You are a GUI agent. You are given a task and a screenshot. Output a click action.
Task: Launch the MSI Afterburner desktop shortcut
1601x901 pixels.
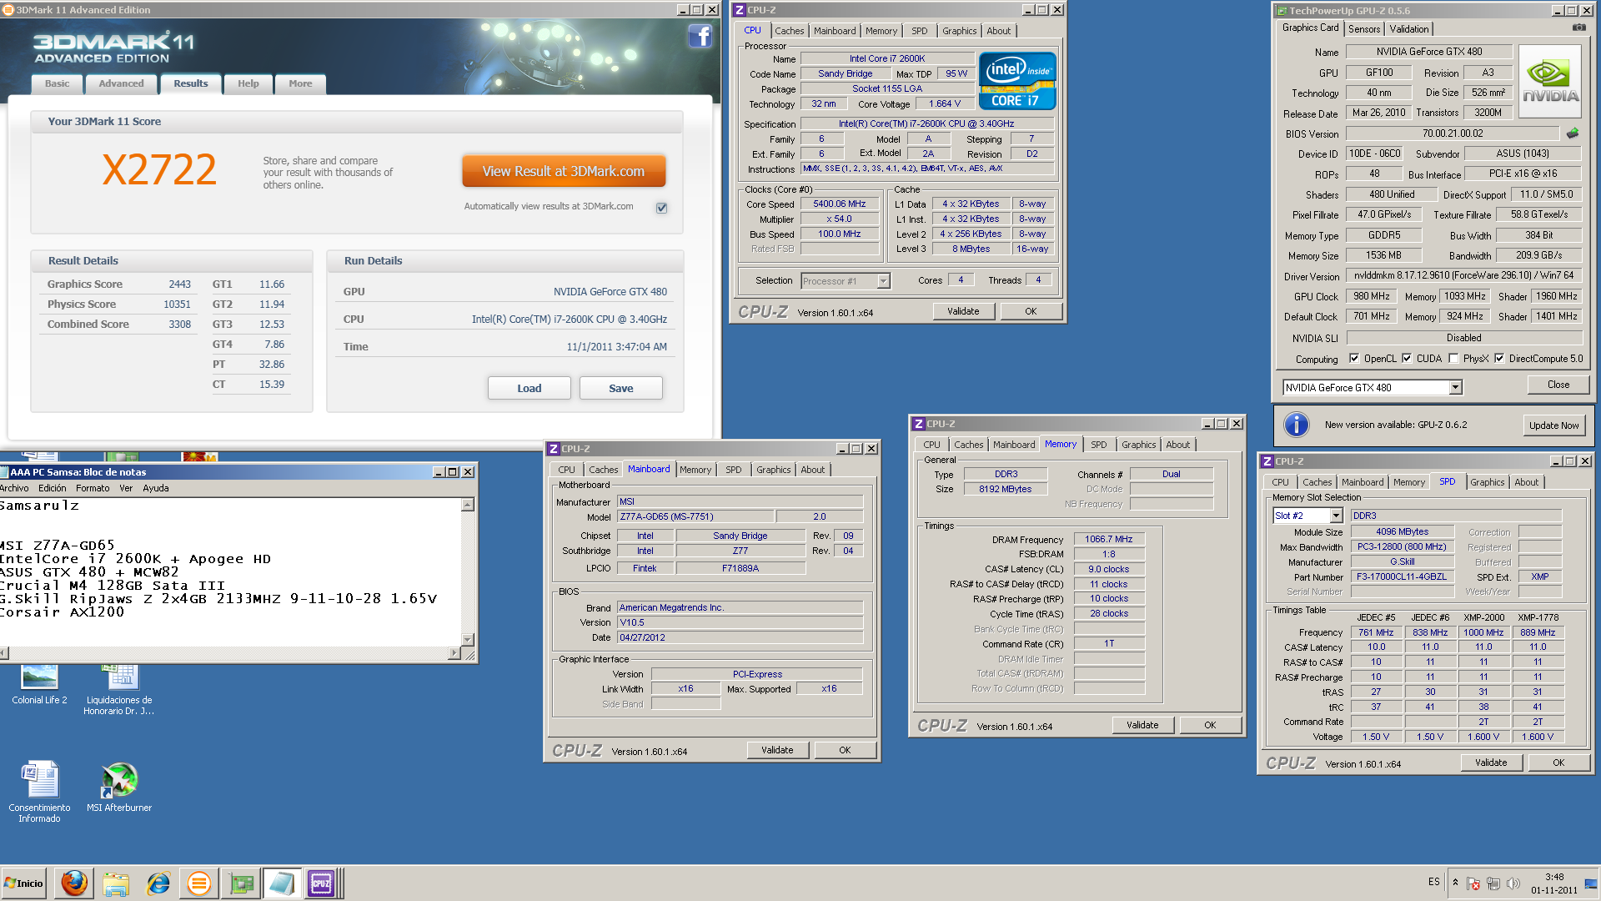coord(119,787)
